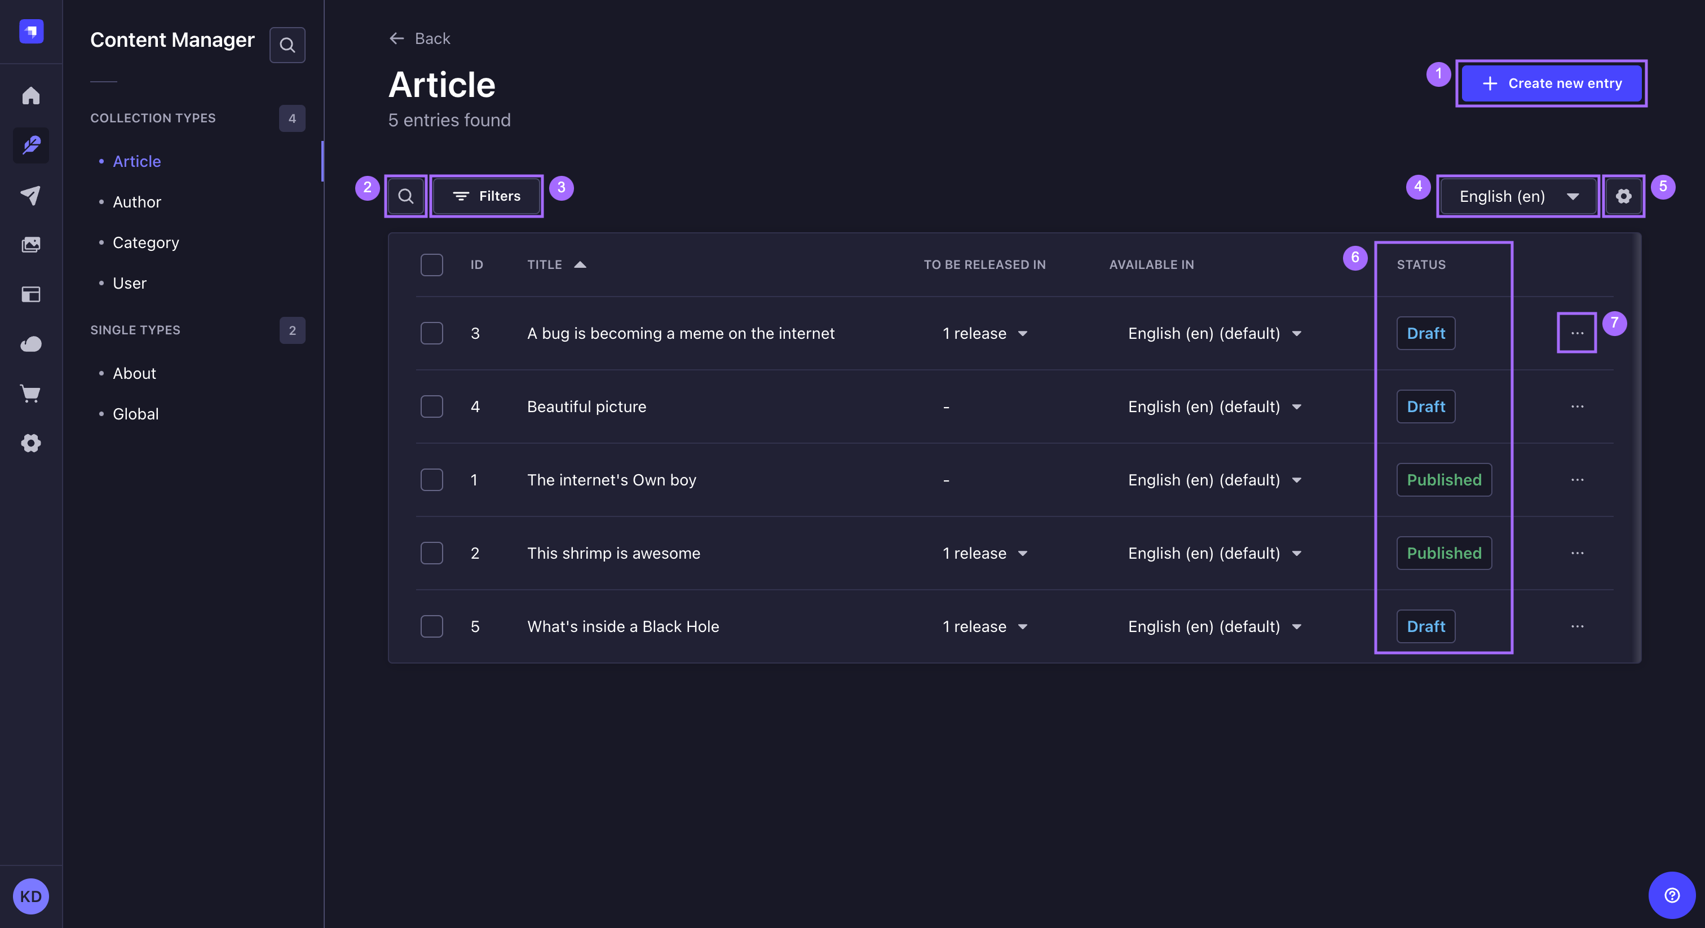Screen dimensions: 1705x928
Task: Toggle the checkbox next to Beautiful picture
Action: pos(431,406)
